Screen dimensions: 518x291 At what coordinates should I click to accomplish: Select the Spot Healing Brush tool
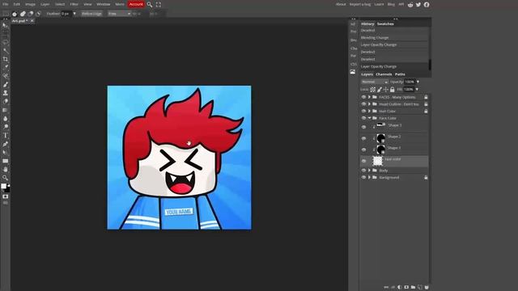click(x=5, y=76)
